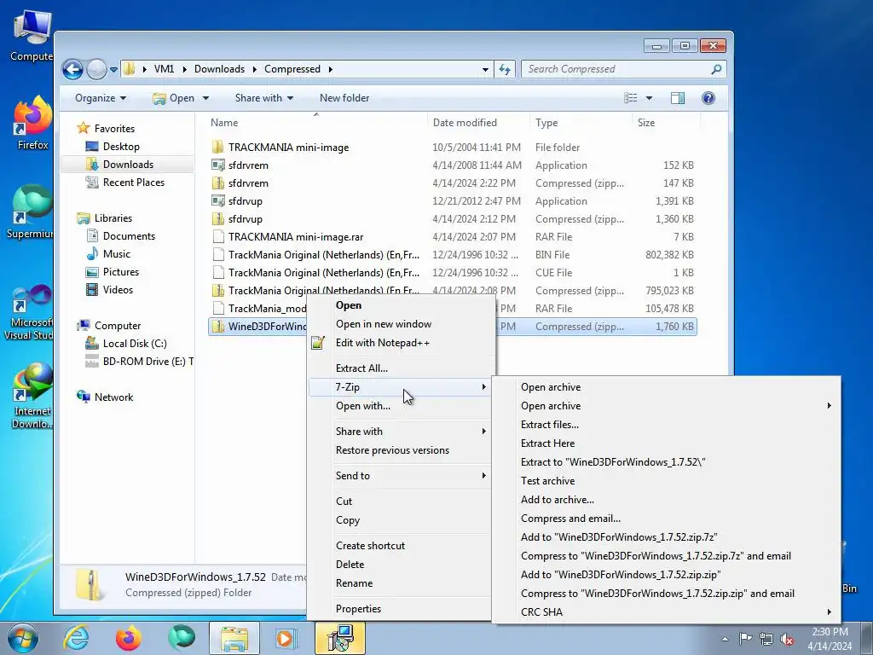Click Downloads in the address breadcrumb

coord(219,69)
